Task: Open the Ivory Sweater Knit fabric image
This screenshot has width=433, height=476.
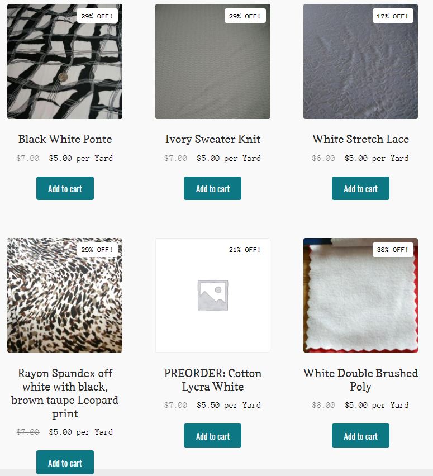Action: tap(212, 61)
